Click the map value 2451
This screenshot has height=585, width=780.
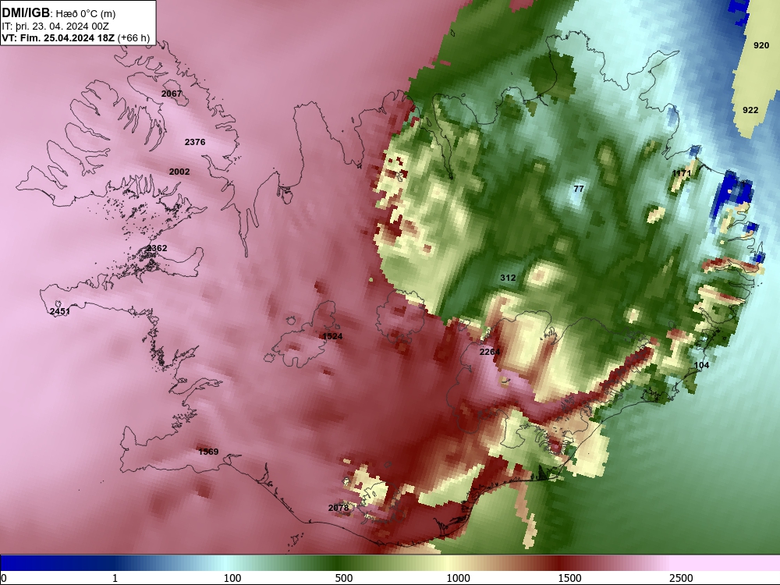(60, 311)
